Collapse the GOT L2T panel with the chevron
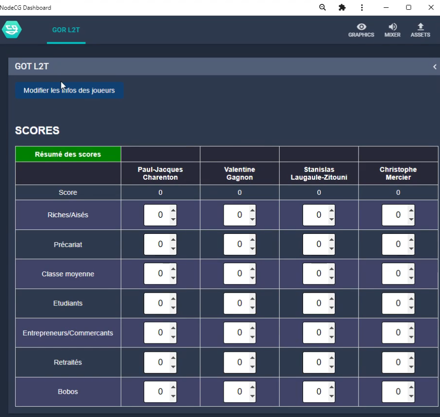The height and width of the screenshot is (417, 440). pos(434,67)
